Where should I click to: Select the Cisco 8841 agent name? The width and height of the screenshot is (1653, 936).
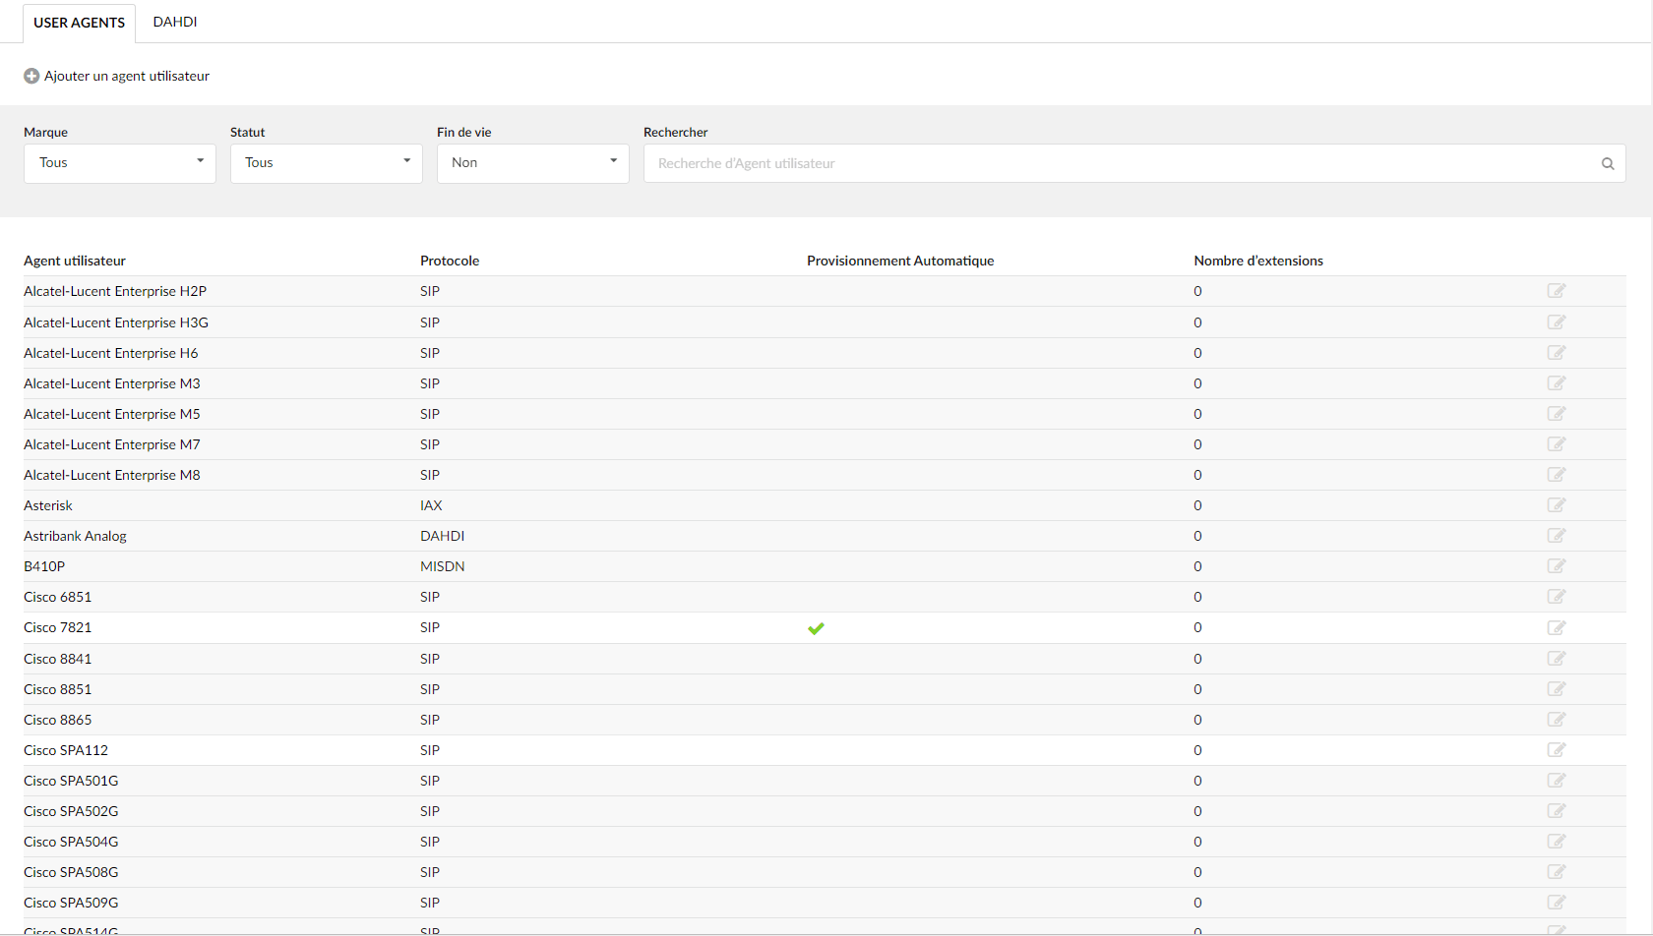click(58, 659)
